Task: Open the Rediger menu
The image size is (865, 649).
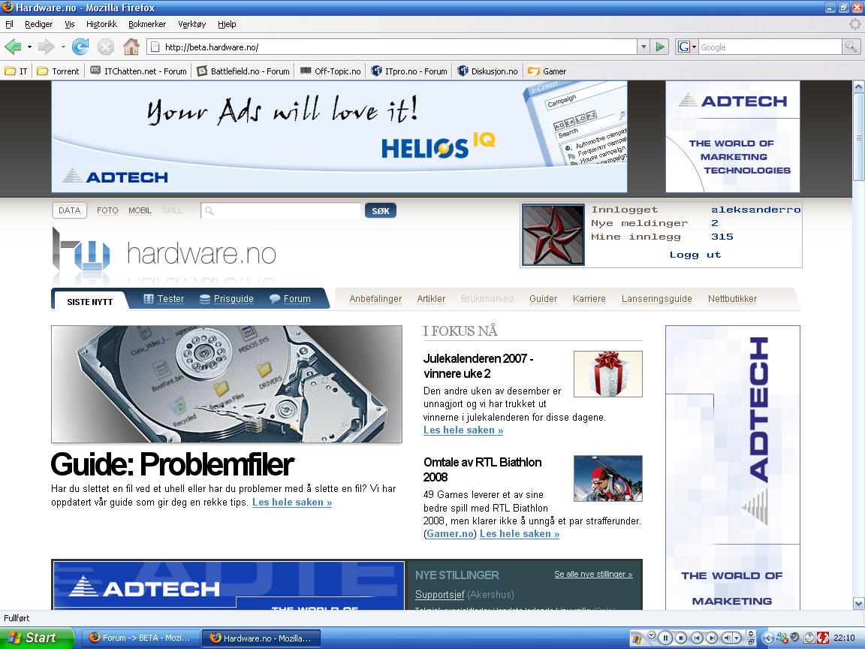Action: [38, 24]
